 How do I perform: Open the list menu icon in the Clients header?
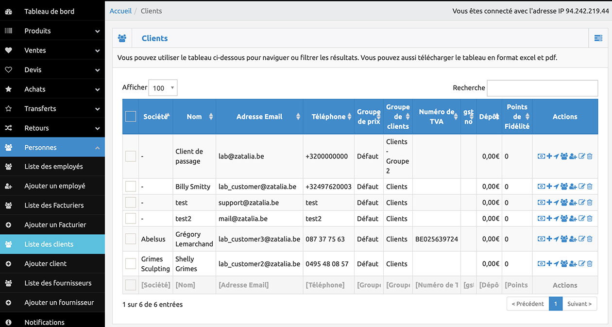tap(598, 38)
